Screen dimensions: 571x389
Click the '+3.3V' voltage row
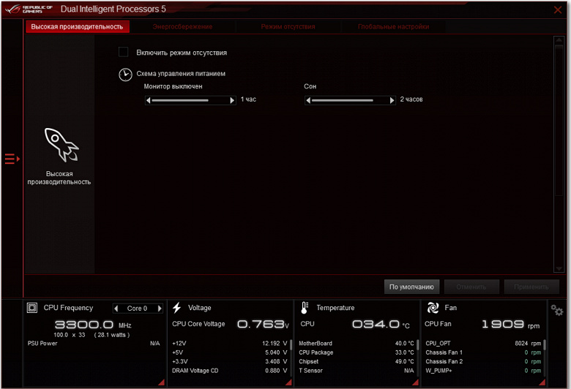click(x=229, y=361)
